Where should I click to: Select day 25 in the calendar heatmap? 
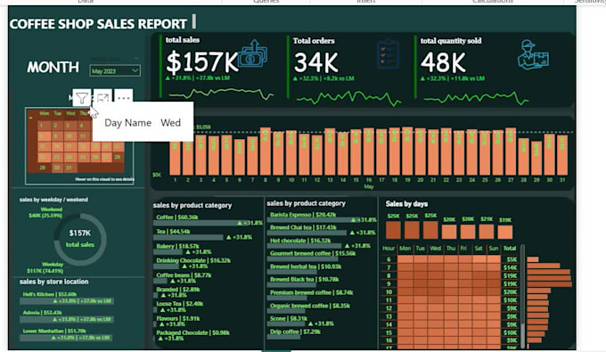coord(82,157)
